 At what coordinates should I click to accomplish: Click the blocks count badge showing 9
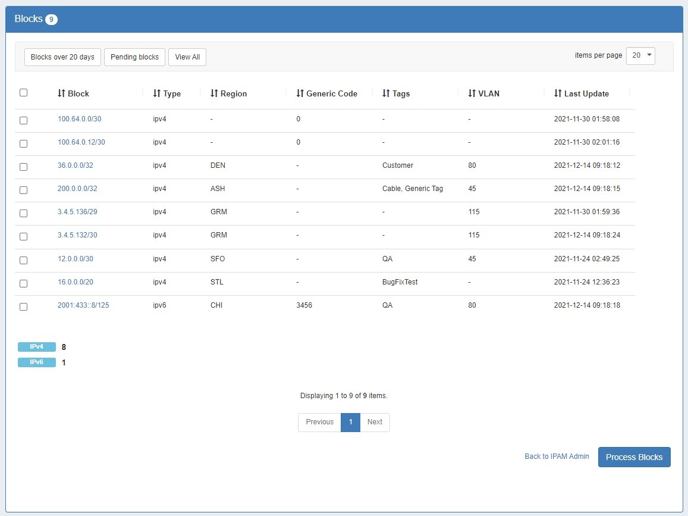[x=51, y=20]
